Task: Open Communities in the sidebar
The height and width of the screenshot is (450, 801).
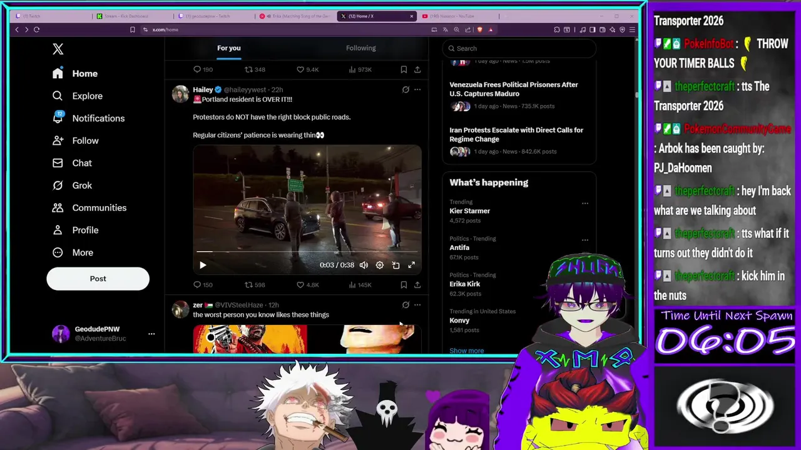Action: click(x=89, y=207)
